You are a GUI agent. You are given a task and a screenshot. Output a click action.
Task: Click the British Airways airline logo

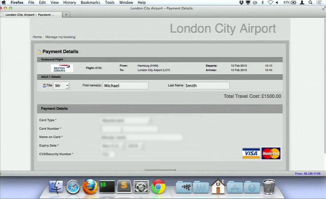point(62,68)
